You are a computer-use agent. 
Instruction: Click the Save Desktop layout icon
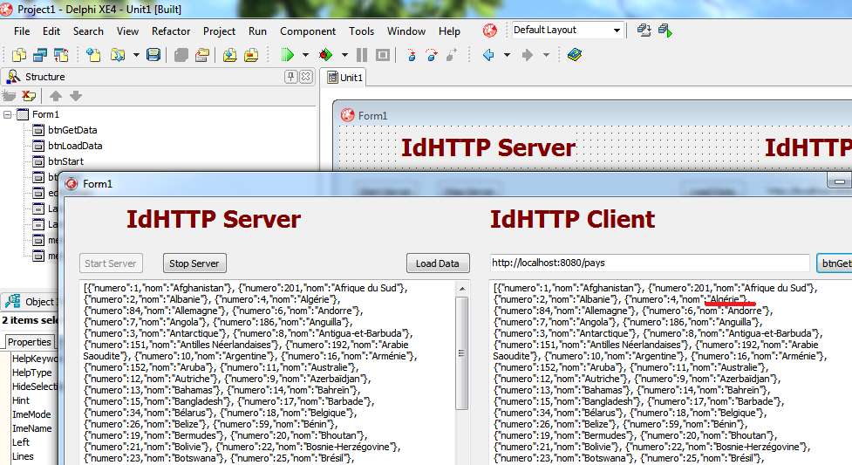pos(644,31)
